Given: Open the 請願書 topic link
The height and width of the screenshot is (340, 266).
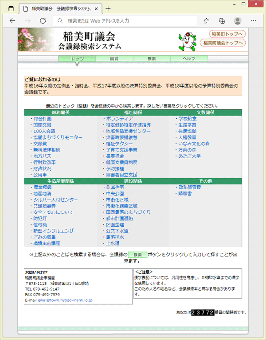Looking at the screenshot, I should tap(185, 193).
